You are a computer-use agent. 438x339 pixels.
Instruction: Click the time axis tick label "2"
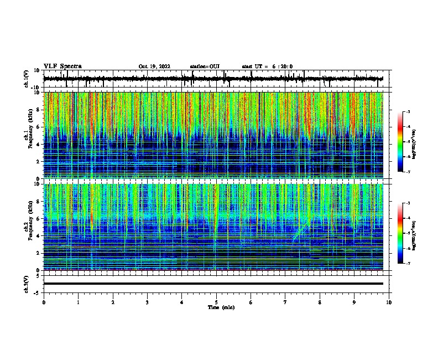click(113, 302)
